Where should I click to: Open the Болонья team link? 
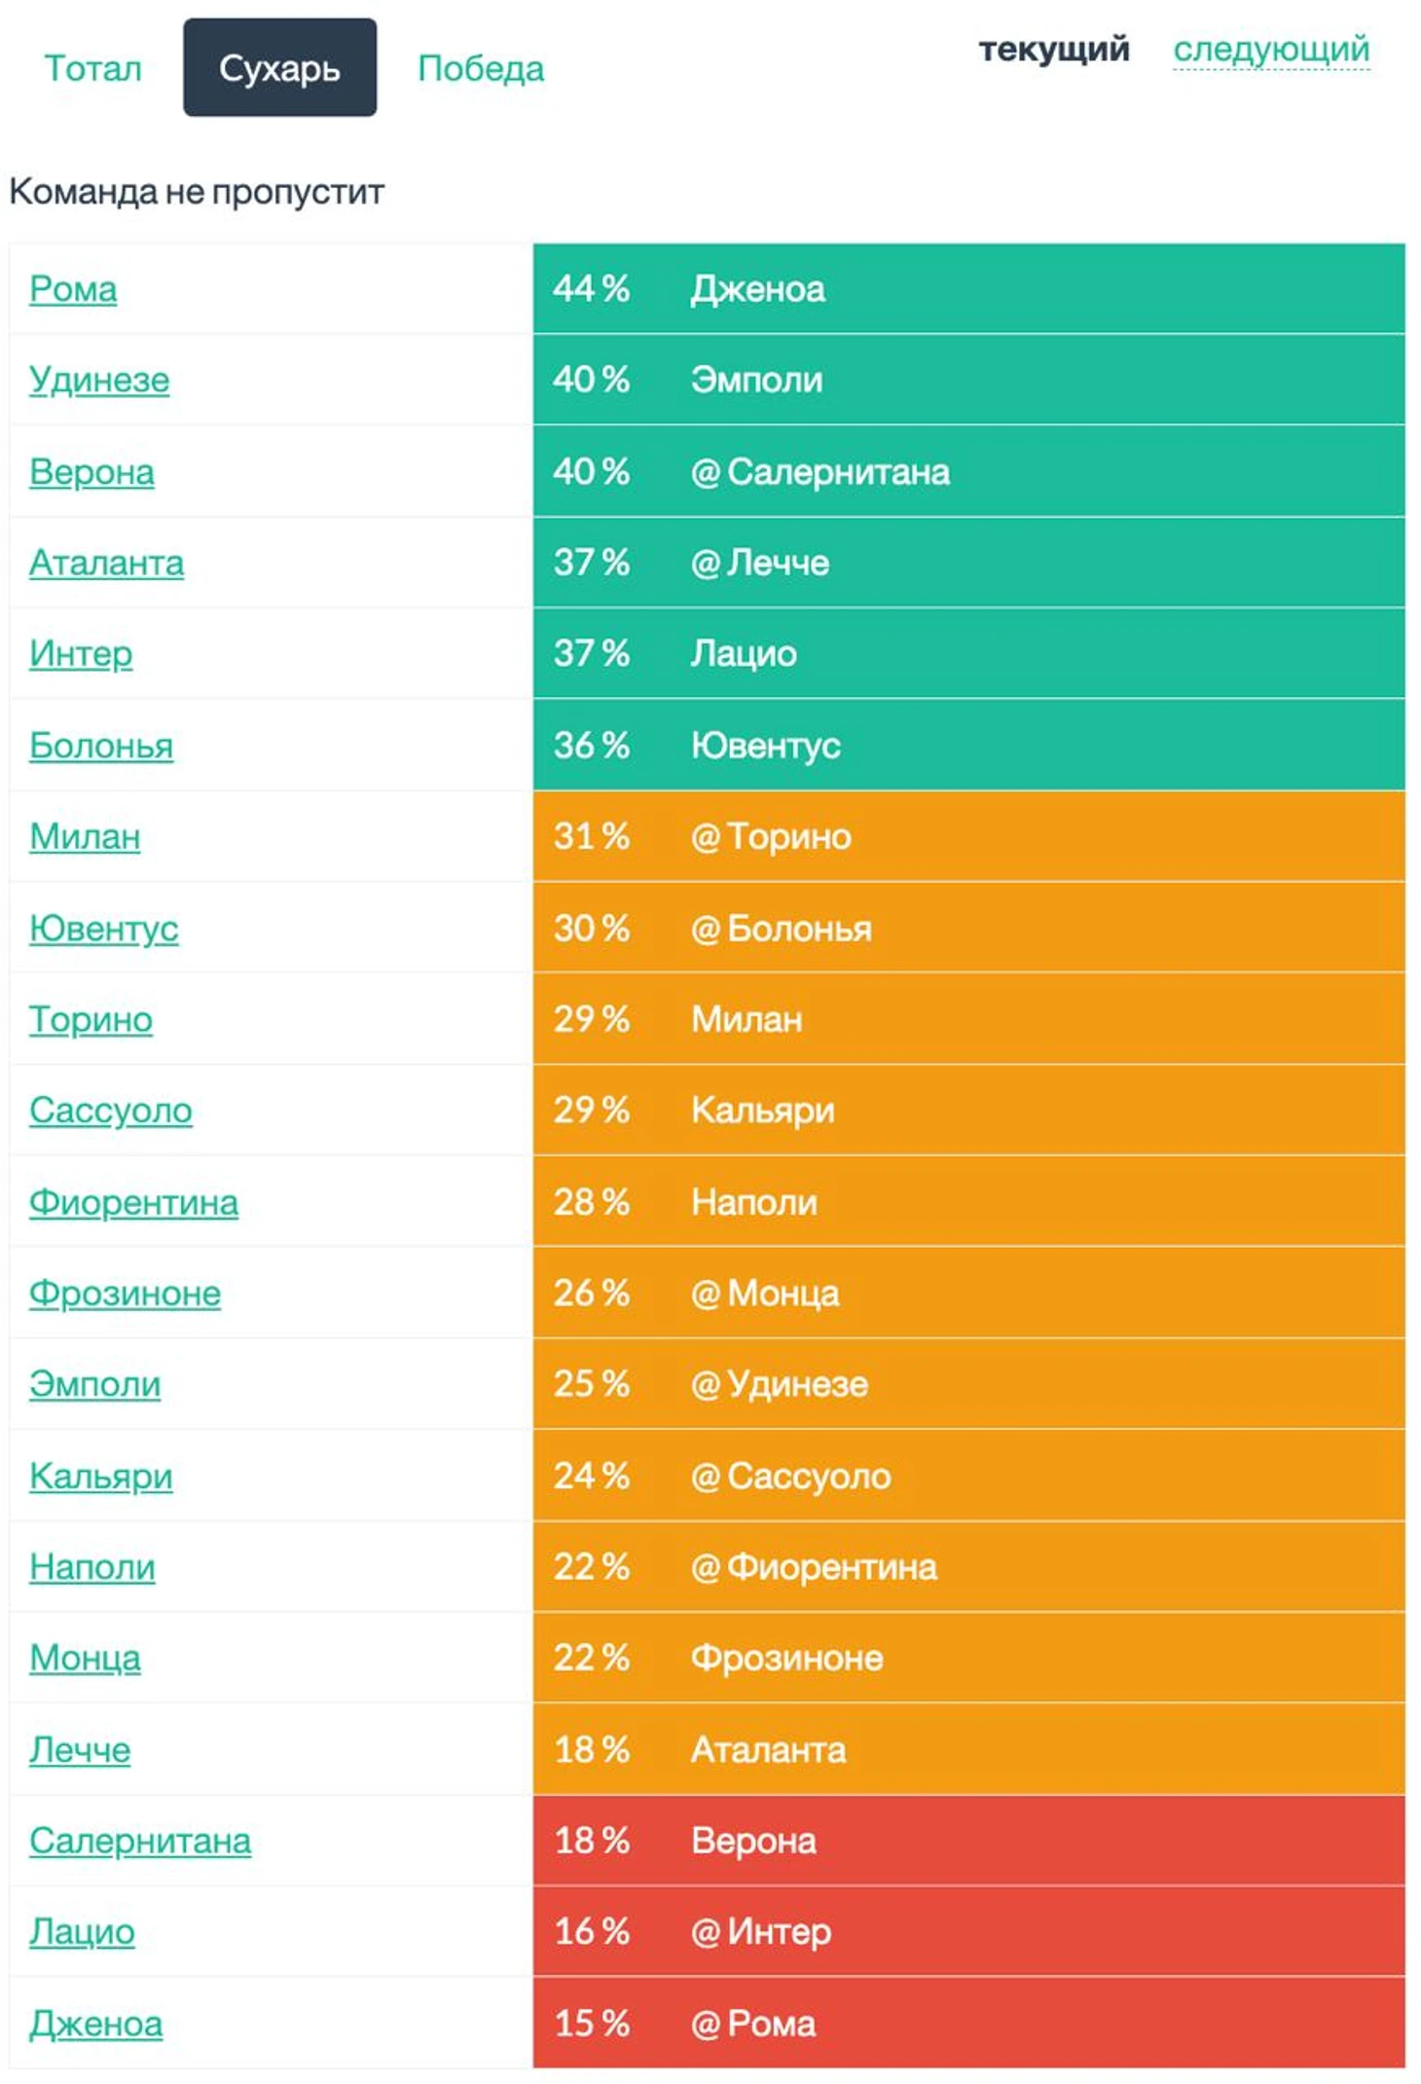(101, 746)
